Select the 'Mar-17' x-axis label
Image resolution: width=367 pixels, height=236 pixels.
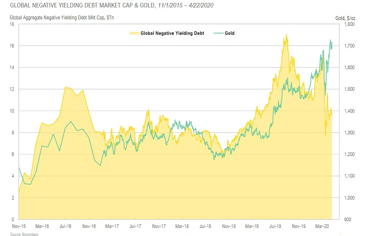(112, 226)
